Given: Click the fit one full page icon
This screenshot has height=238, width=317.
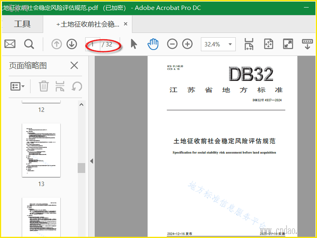Looking at the screenshot, I should 269,44.
